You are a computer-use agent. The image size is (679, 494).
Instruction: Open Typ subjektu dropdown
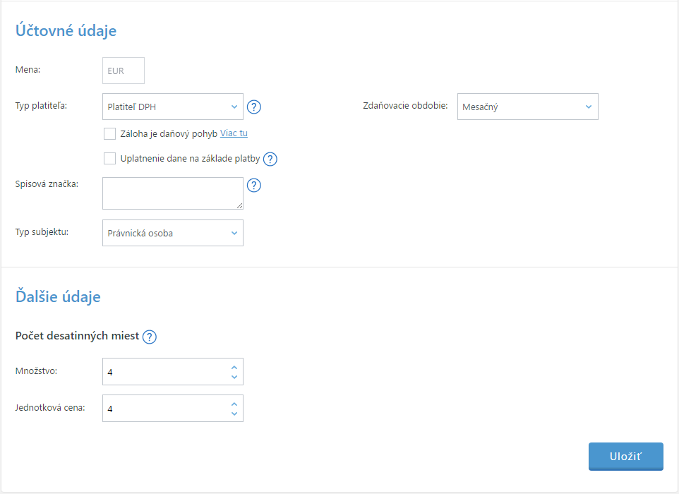pyautogui.click(x=173, y=233)
